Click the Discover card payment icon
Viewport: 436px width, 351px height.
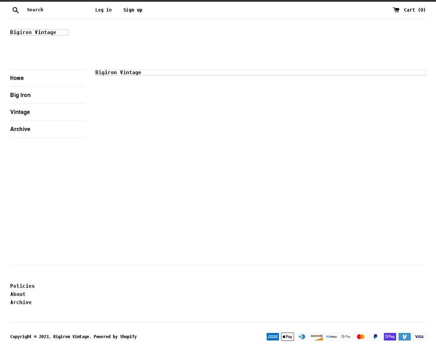tap(317, 336)
